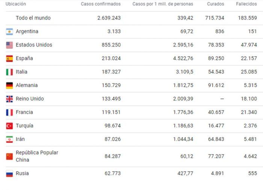Viewport: 263px width, 190px height.
Task: Select the China flag icon
Action: tap(9, 157)
